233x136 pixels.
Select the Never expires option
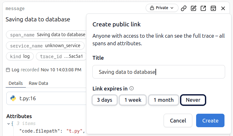click(193, 100)
